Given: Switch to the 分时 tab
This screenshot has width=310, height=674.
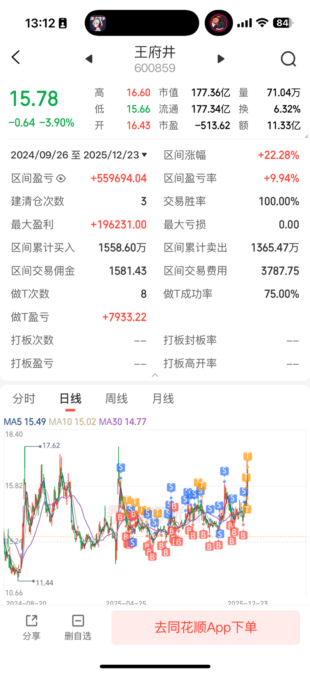Looking at the screenshot, I should tap(24, 399).
